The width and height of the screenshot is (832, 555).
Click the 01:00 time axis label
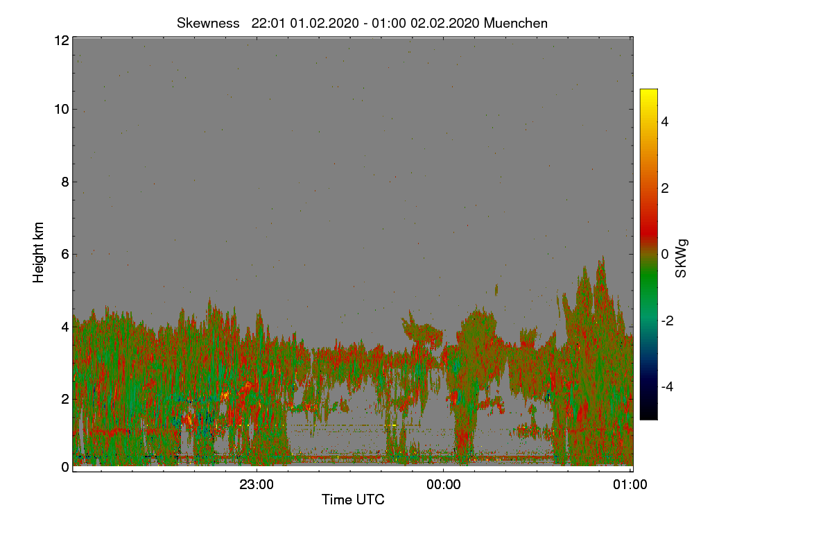pos(630,485)
